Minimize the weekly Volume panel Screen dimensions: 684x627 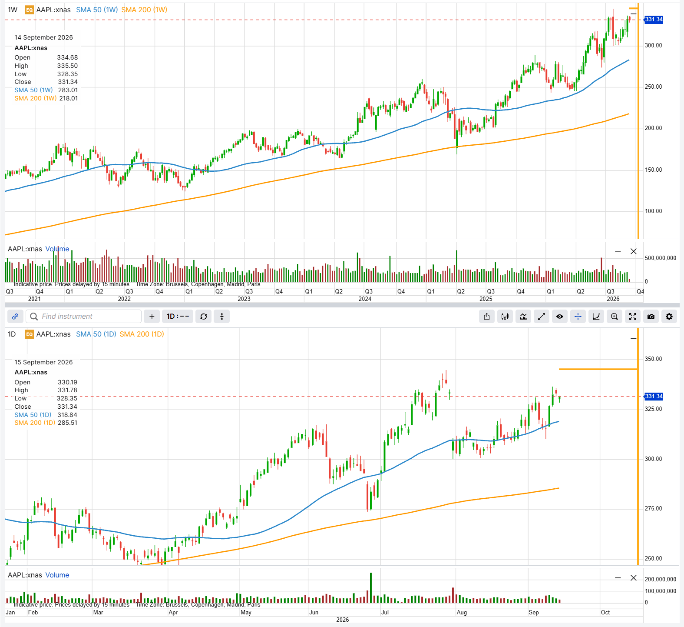[x=618, y=251]
